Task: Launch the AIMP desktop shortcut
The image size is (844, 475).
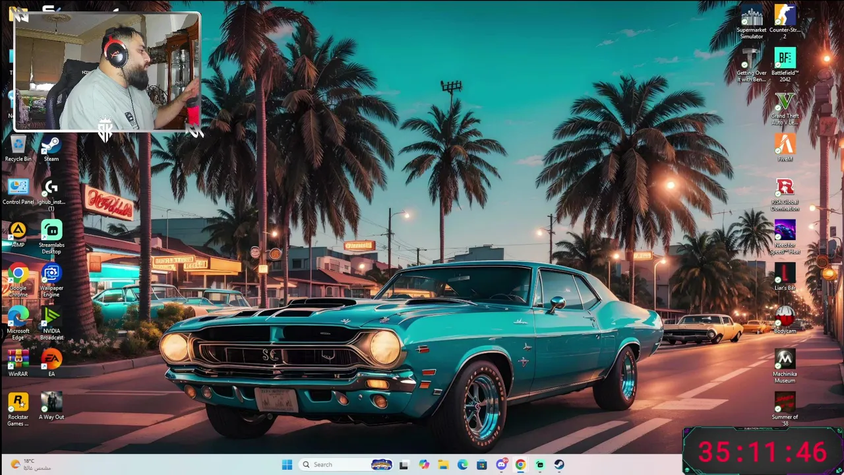Action: point(18,234)
